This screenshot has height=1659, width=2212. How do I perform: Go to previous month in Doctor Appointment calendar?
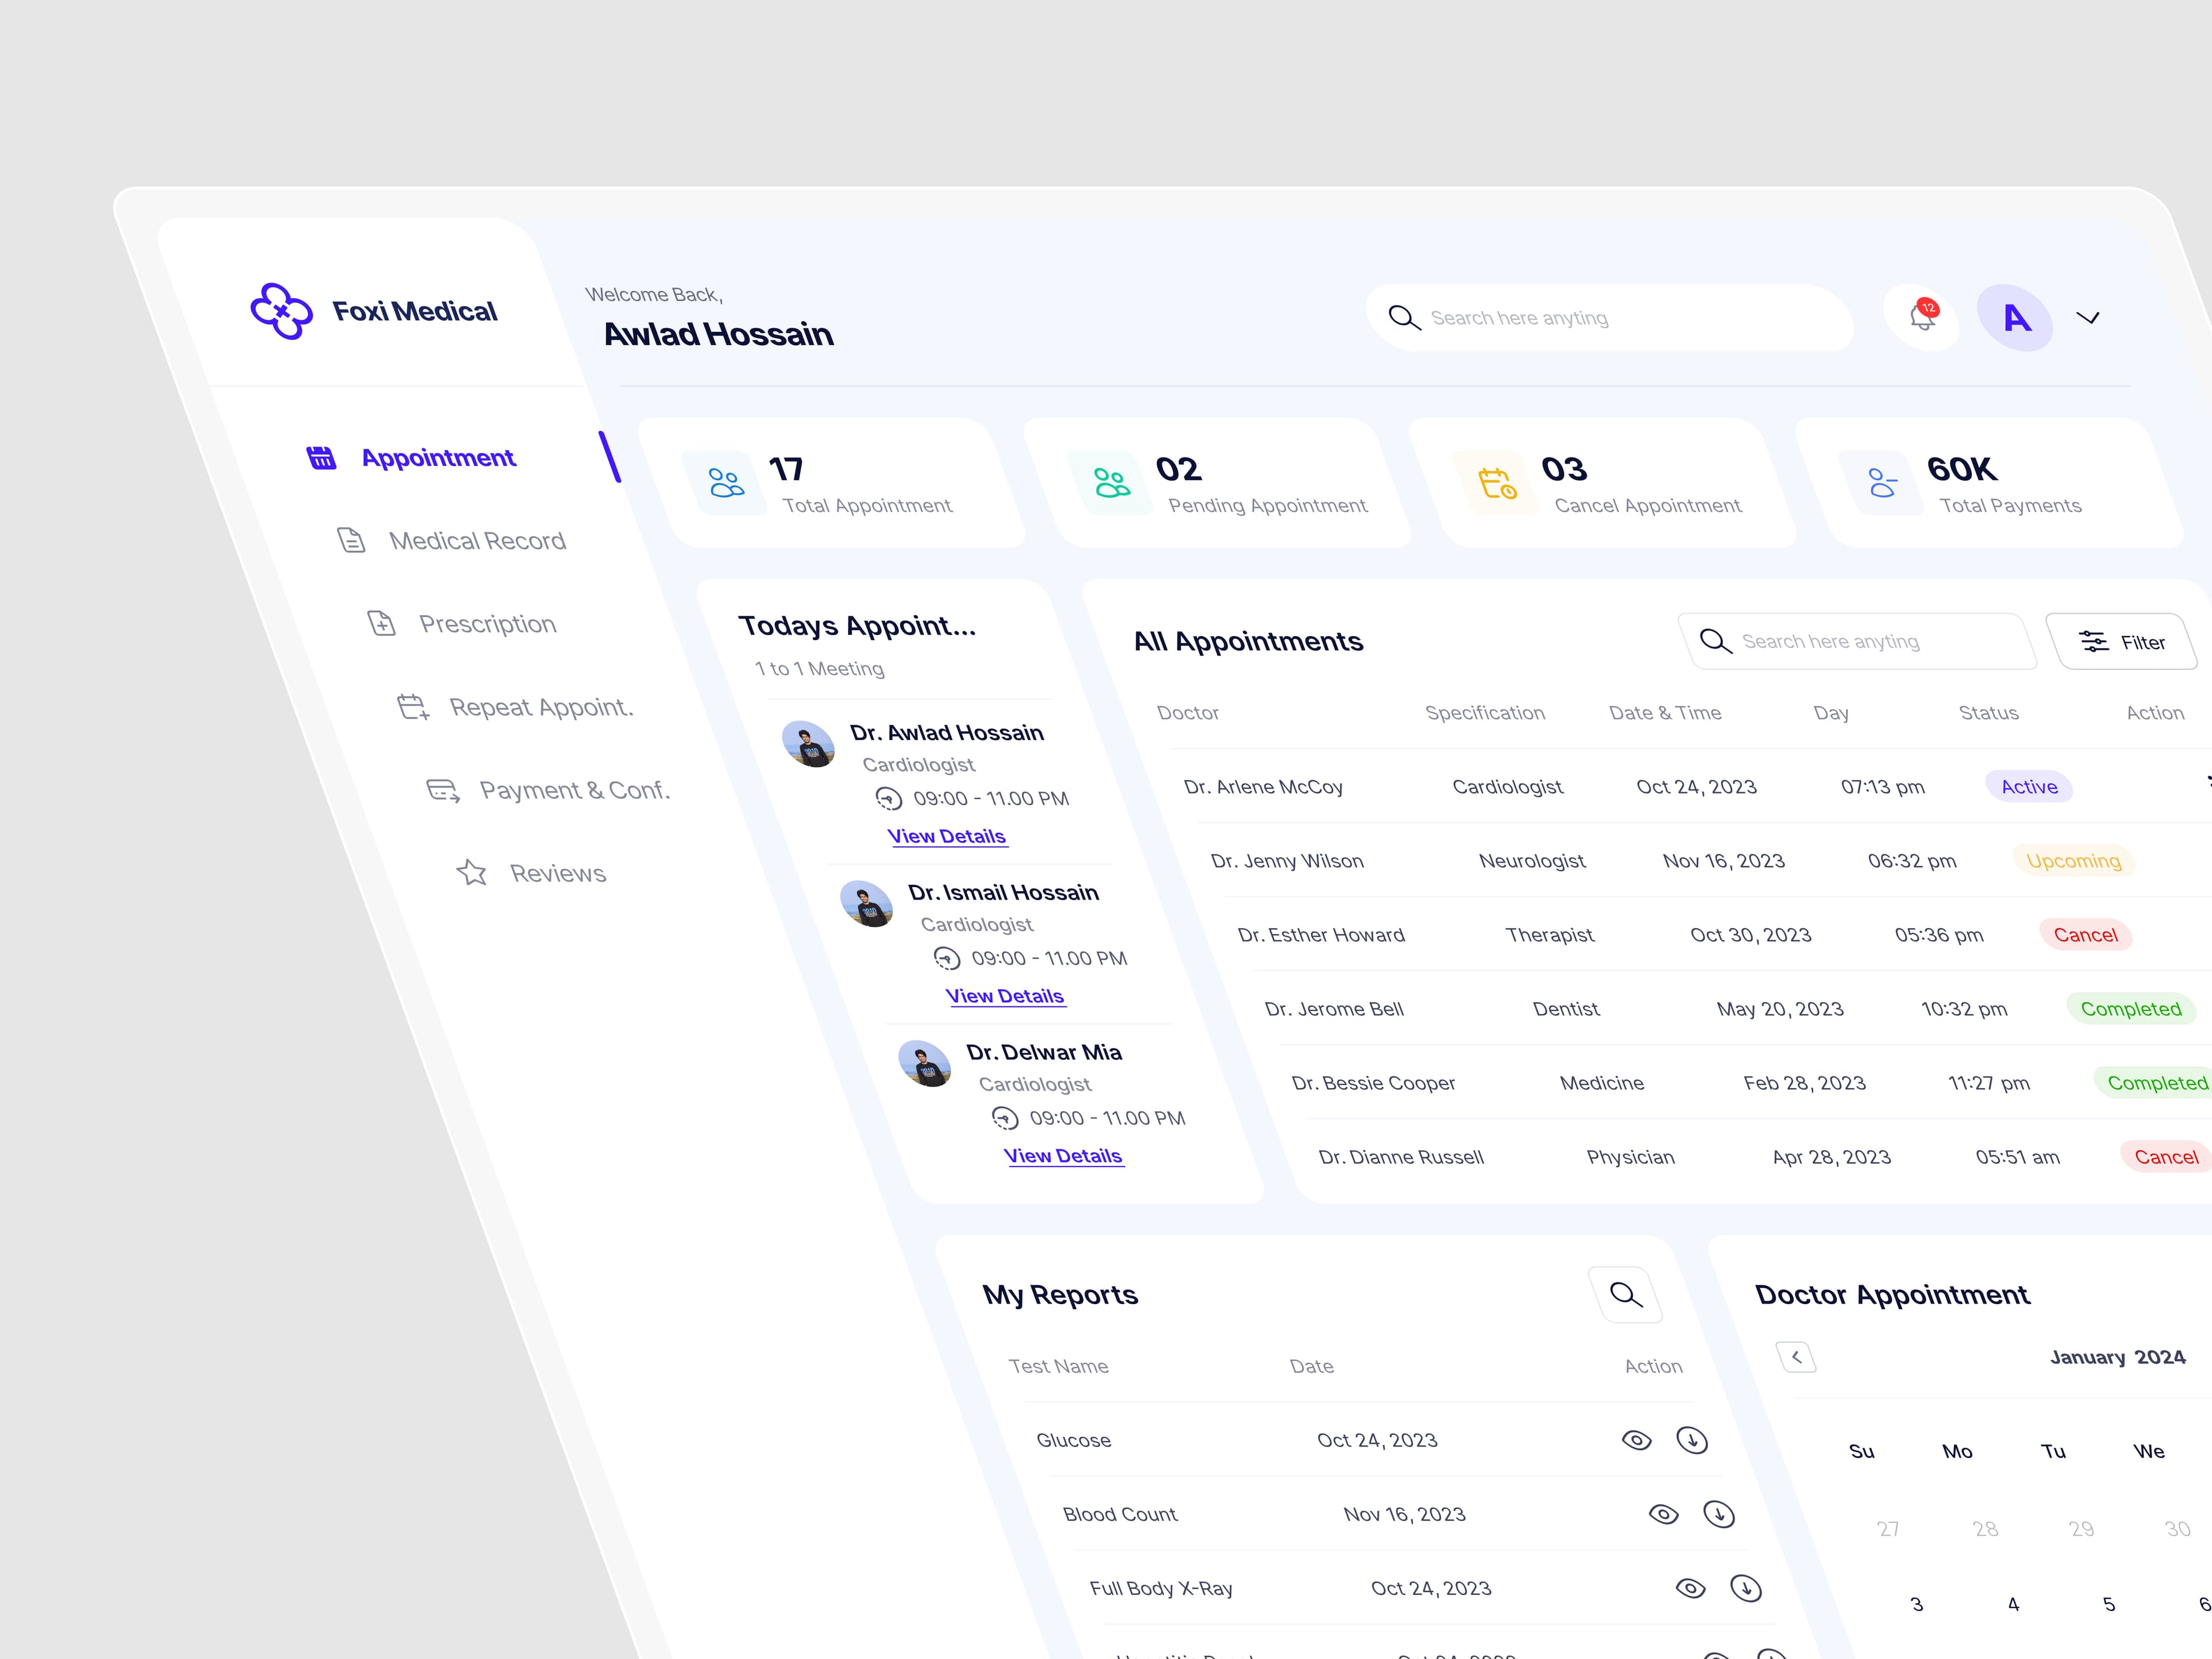coord(1797,1357)
